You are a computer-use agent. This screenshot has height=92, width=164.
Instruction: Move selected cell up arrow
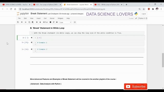pos(37,22)
